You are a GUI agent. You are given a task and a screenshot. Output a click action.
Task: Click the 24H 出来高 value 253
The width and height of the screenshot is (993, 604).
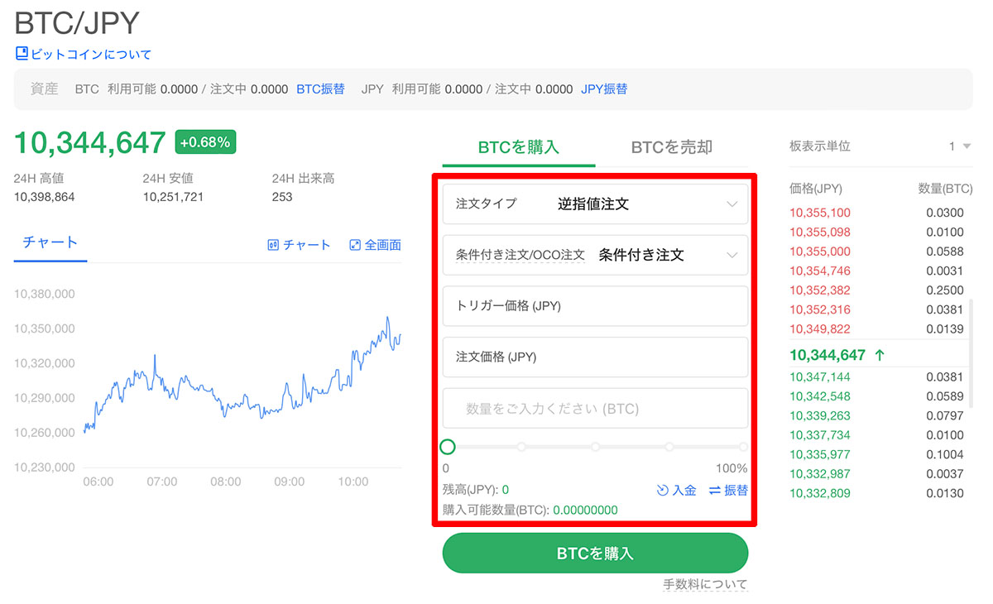[282, 197]
